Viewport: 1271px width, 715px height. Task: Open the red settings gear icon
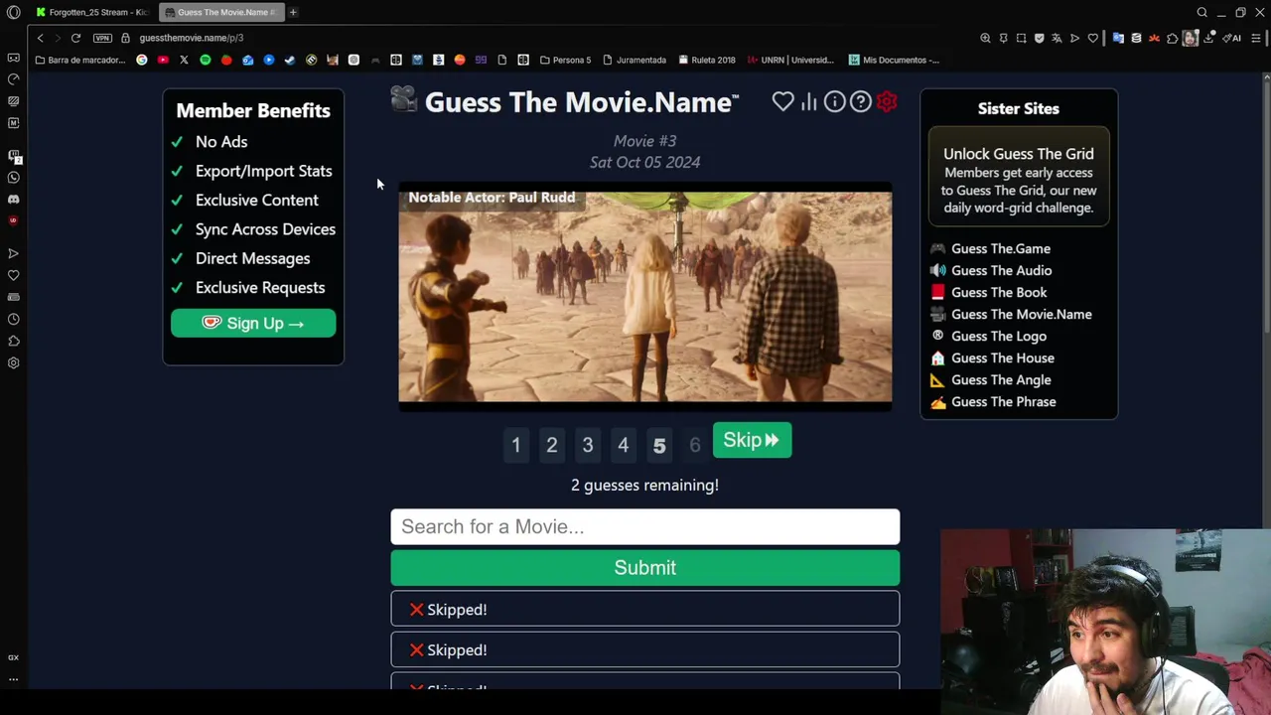[887, 101]
